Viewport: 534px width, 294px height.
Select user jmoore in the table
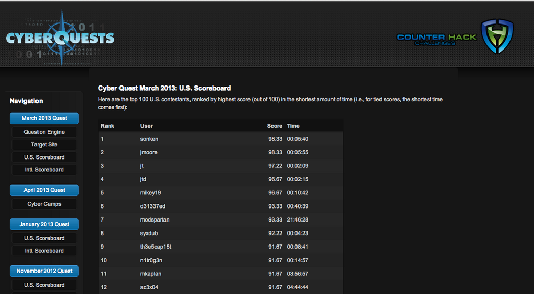149,152
